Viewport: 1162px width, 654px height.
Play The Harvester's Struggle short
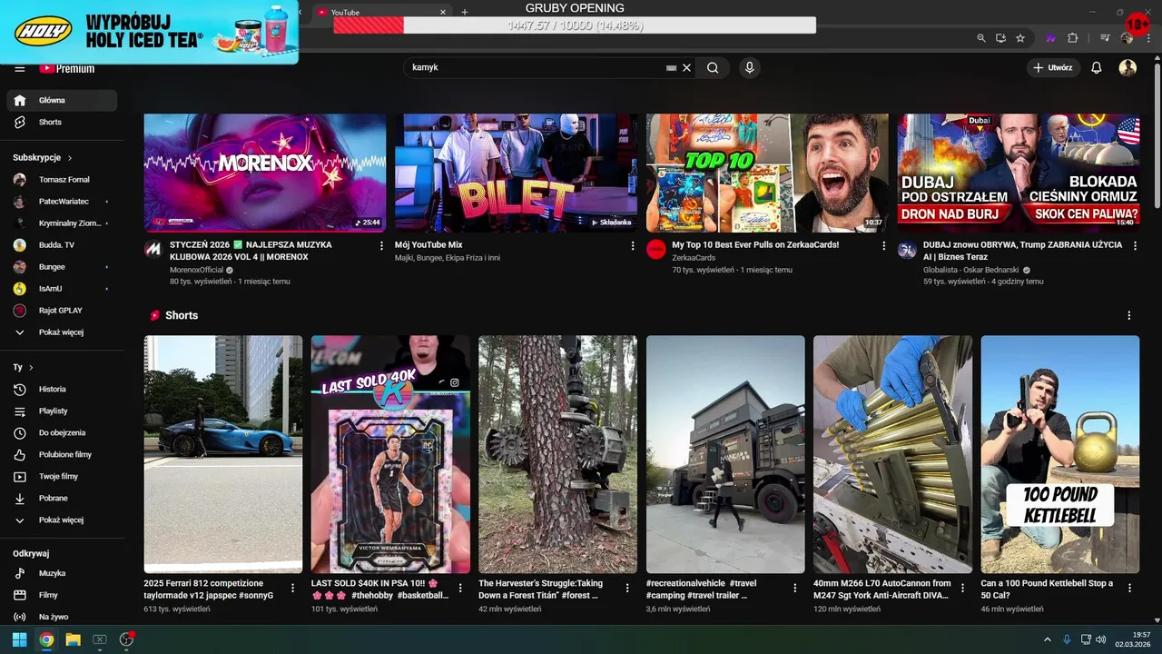tap(557, 454)
